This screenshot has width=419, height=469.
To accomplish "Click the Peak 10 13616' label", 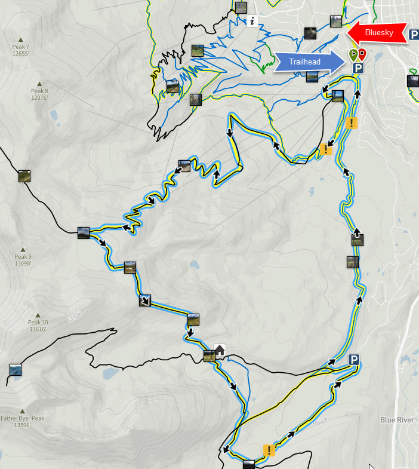I will pyautogui.click(x=38, y=326).
